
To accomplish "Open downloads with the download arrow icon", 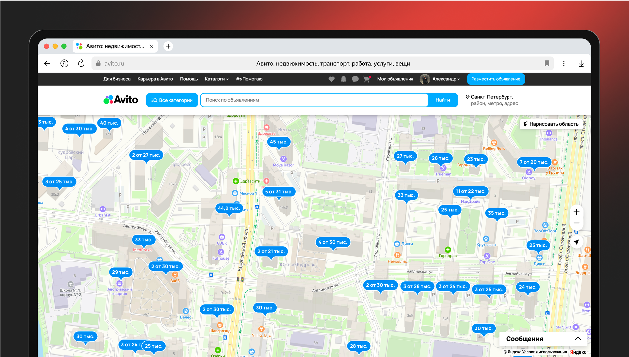I will tap(581, 64).
